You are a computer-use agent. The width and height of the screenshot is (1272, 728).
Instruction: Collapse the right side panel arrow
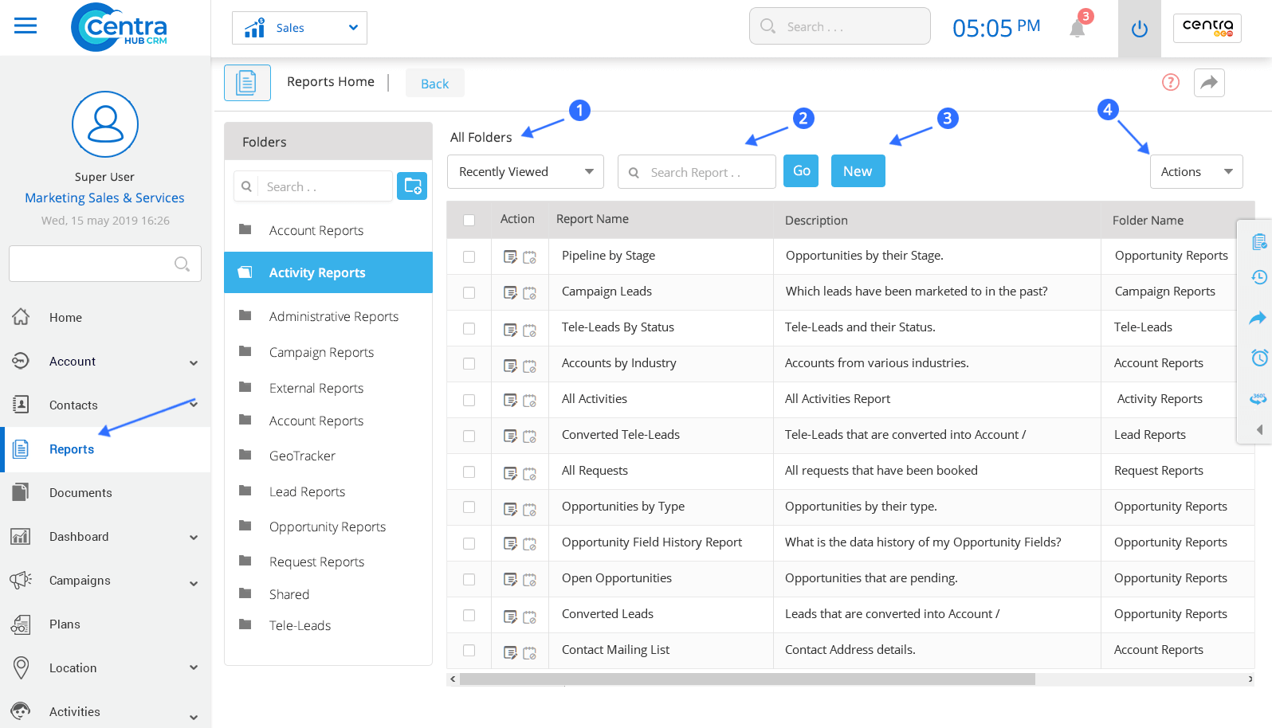point(1259,429)
